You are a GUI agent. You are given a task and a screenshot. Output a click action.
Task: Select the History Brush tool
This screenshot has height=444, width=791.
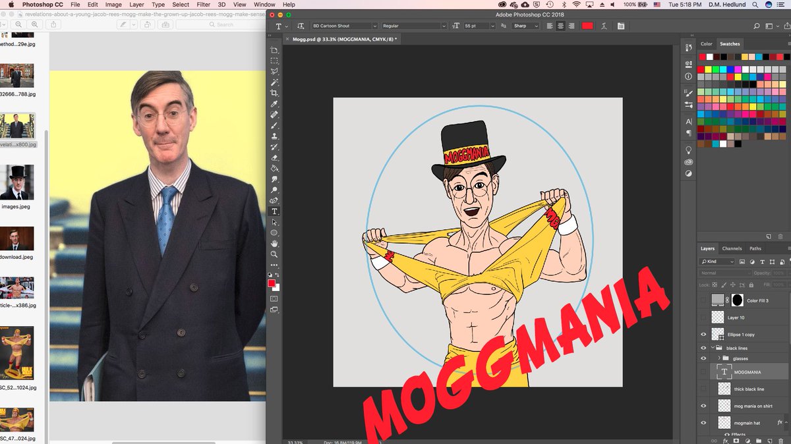[274, 147]
